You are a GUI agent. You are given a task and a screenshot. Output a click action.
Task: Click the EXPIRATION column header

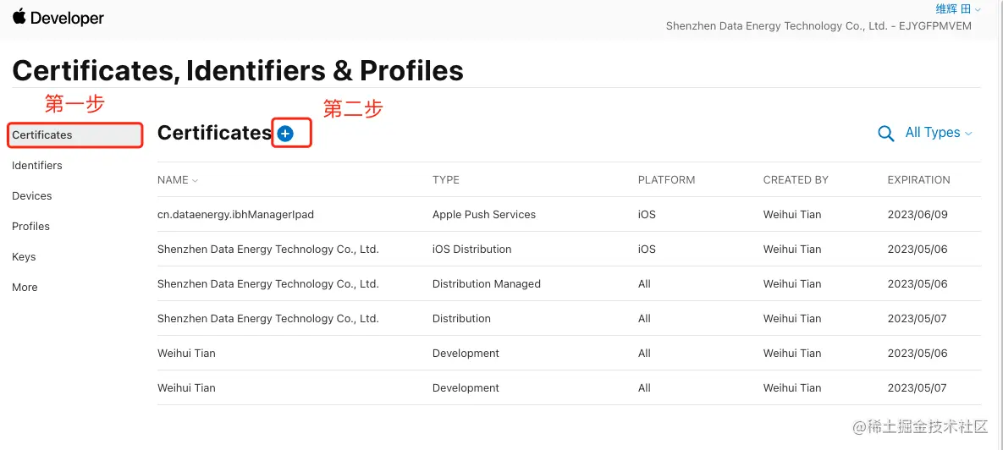[x=918, y=180]
